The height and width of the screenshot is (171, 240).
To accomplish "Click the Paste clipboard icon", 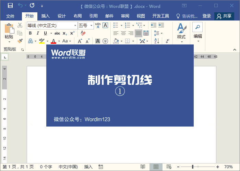I will [9, 28].
